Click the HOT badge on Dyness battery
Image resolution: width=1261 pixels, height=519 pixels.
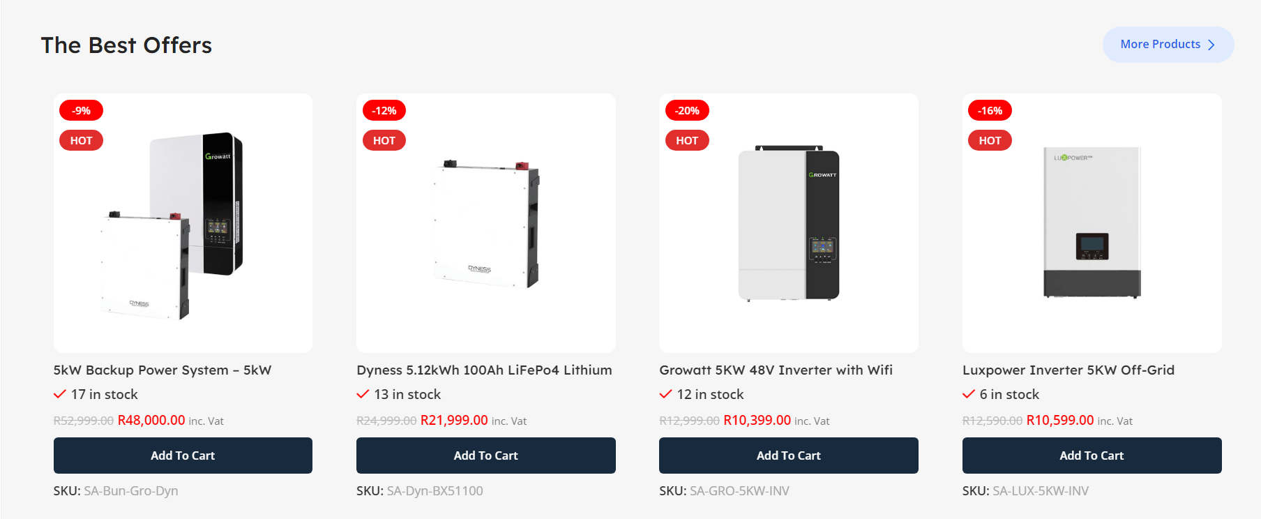pos(384,140)
